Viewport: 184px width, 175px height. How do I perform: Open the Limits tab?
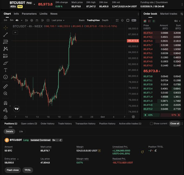[43, 14]
